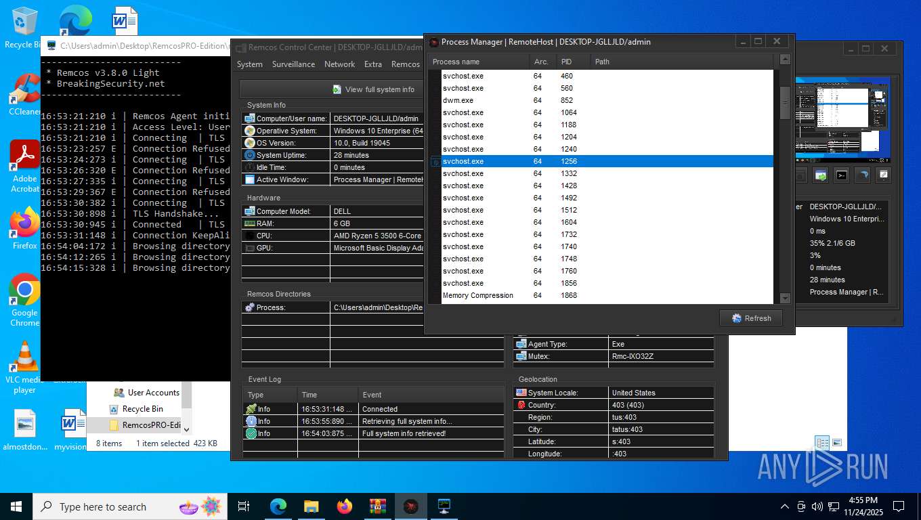
Task: Select the myvision Word document on desktop
Action: click(x=70, y=431)
